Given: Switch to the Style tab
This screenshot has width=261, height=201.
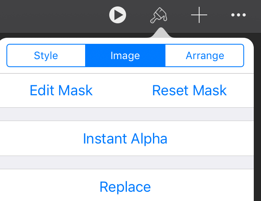Looking at the screenshot, I should pos(46,55).
